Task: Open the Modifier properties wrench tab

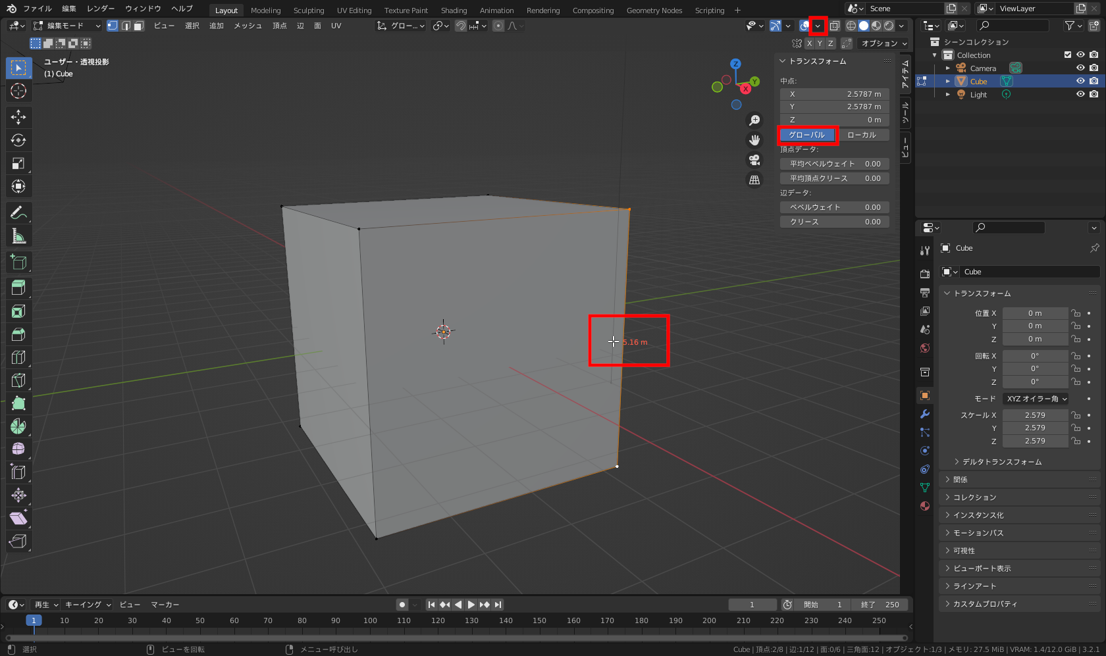Action: click(925, 414)
